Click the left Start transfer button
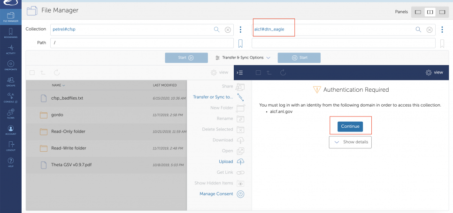This screenshot has width=453, height=213. (x=186, y=58)
